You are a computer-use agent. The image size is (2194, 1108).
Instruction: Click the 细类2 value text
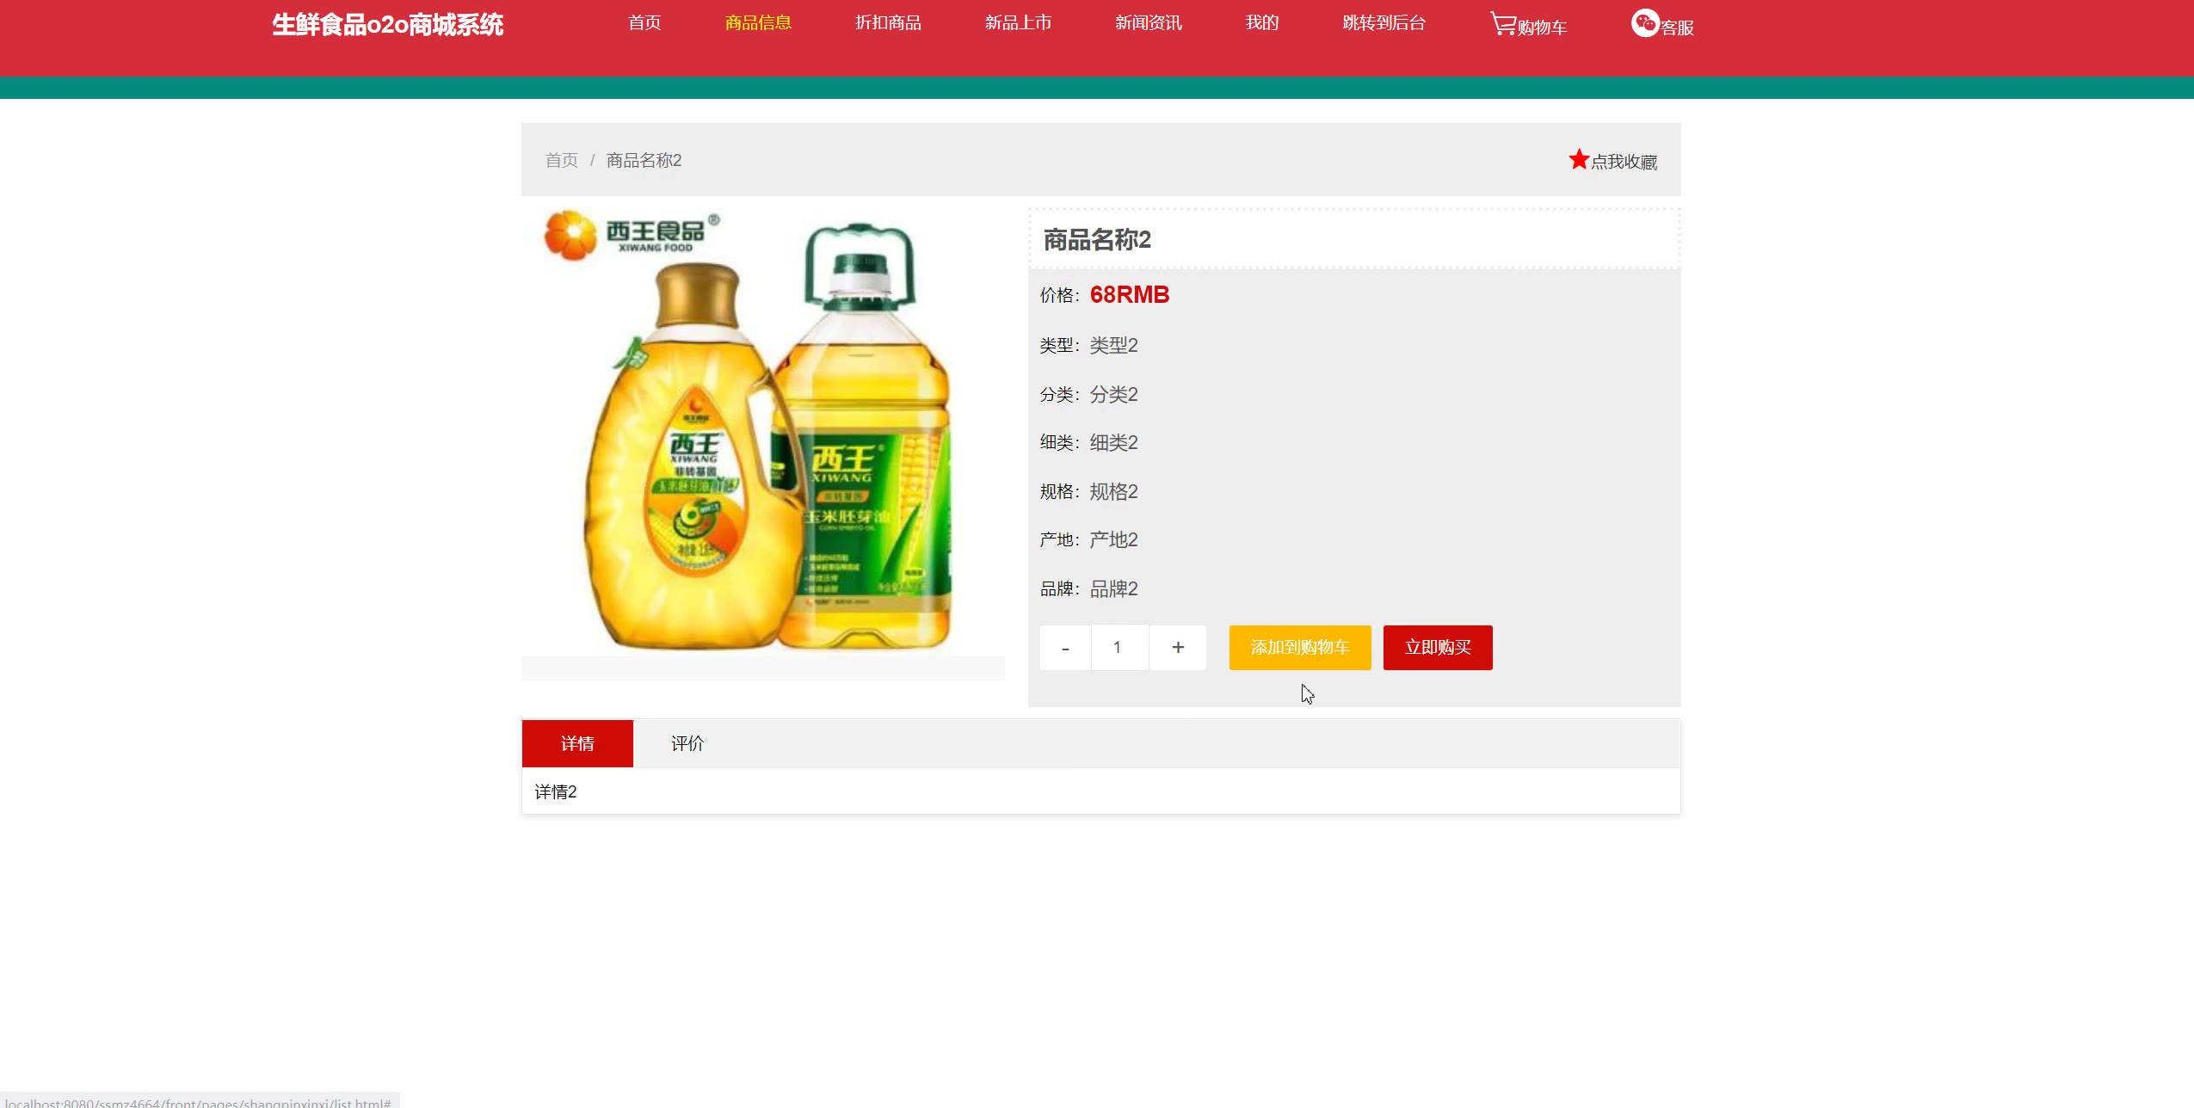click(x=1113, y=442)
